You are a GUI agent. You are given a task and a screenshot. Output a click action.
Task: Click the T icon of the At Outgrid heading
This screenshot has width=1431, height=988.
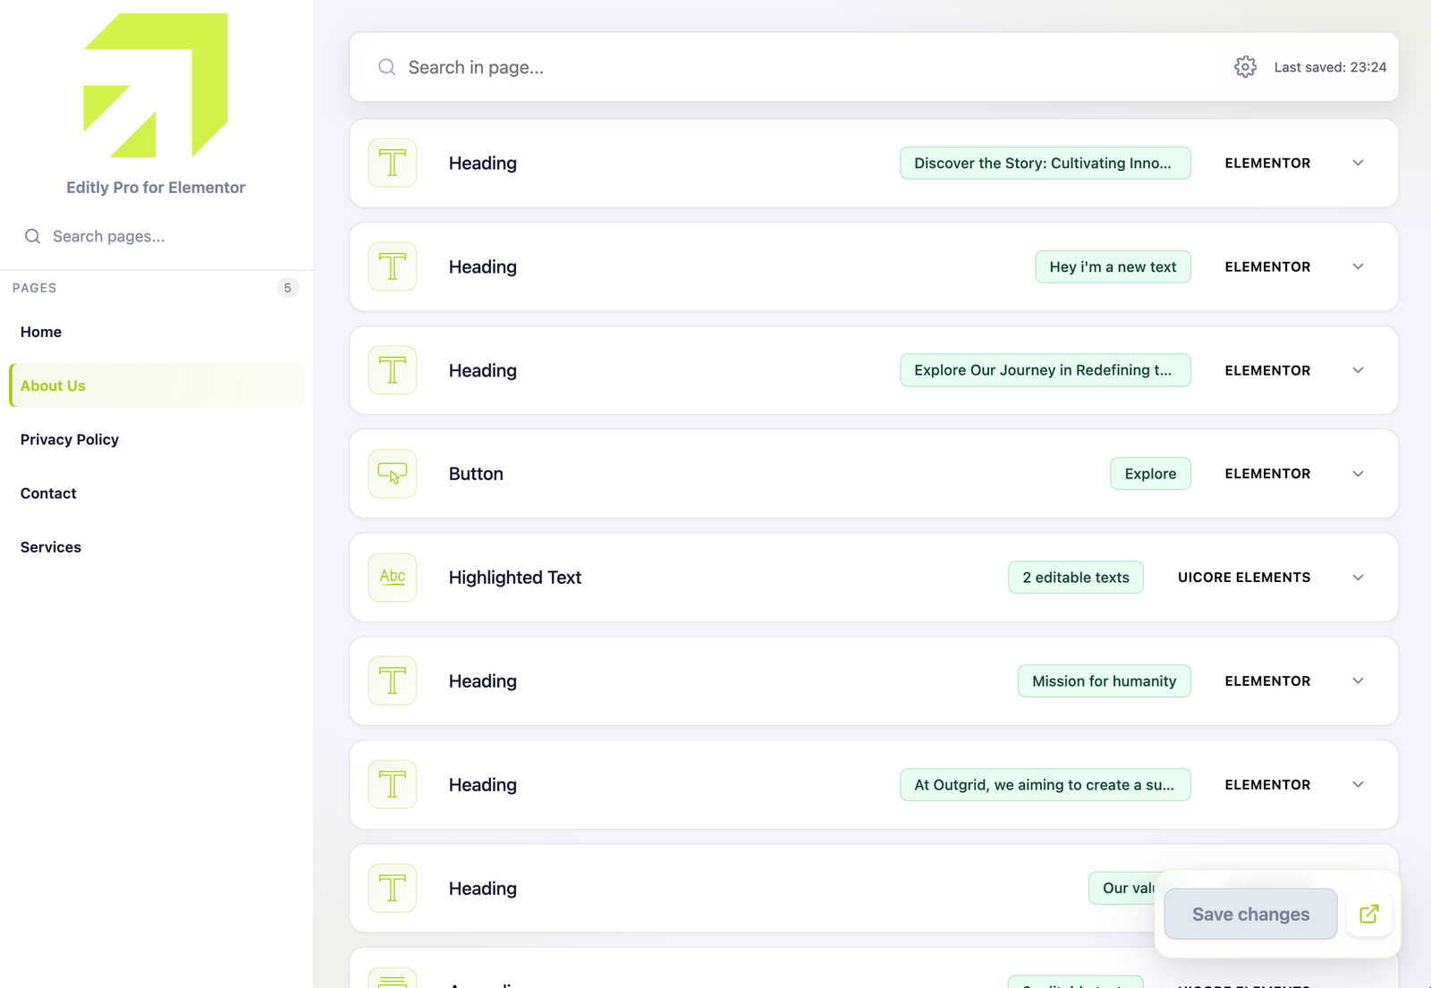pyautogui.click(x=393, y=785)
